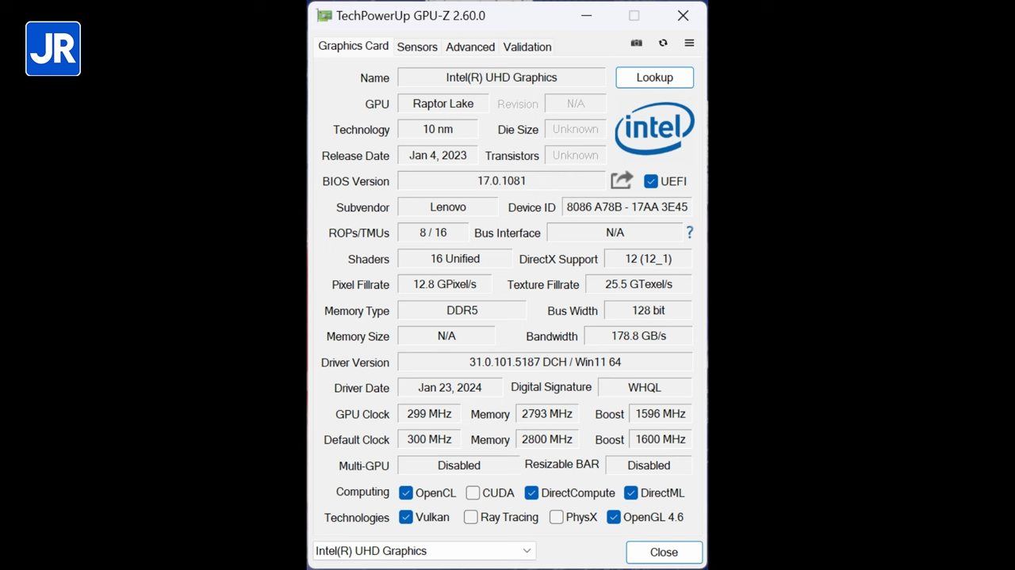Open the hamburger menu icon
The height and width of the screenshot is (570, 1015).
[688, 43]
